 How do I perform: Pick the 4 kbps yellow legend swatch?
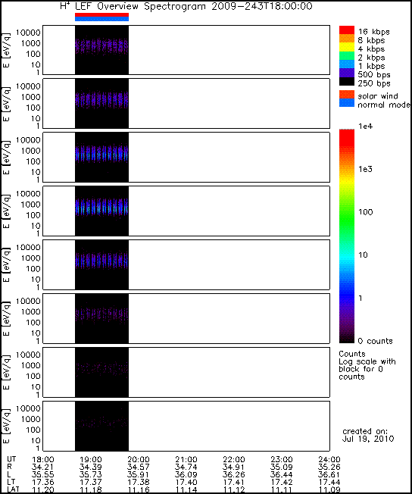pyautogui.click(x=347, y=47)
